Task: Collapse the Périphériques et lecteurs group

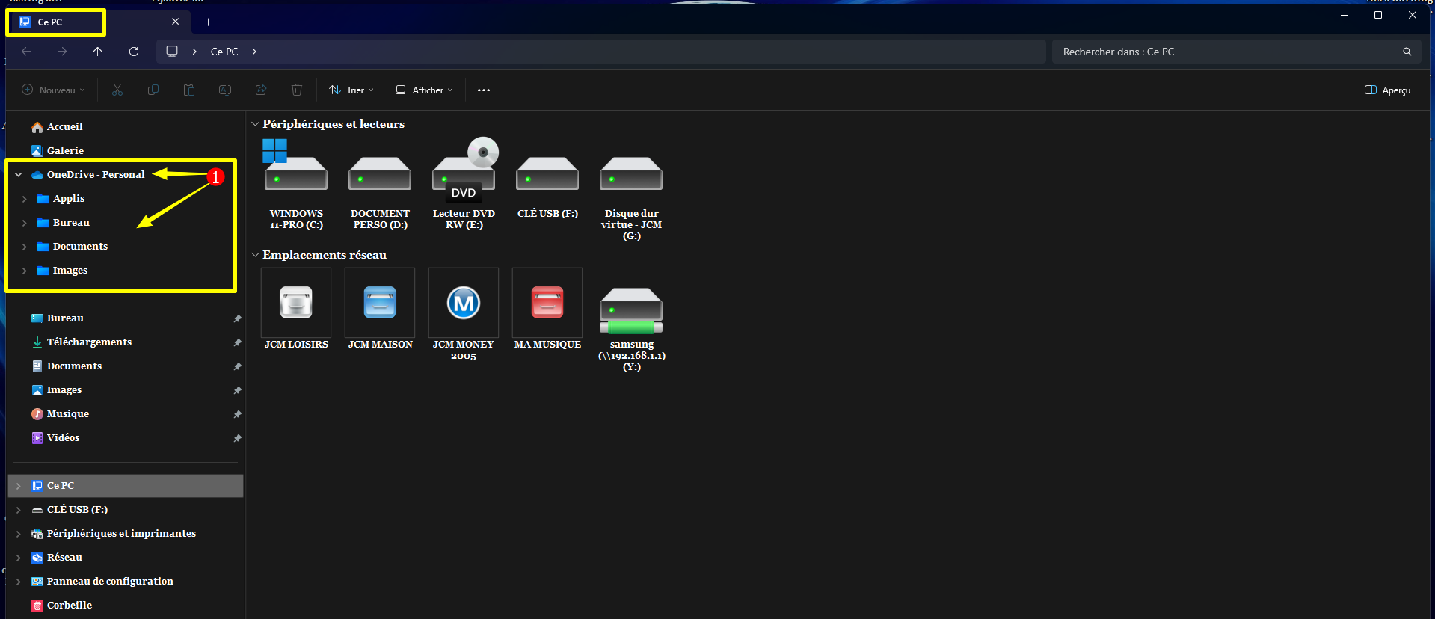Action: (255, 124)
